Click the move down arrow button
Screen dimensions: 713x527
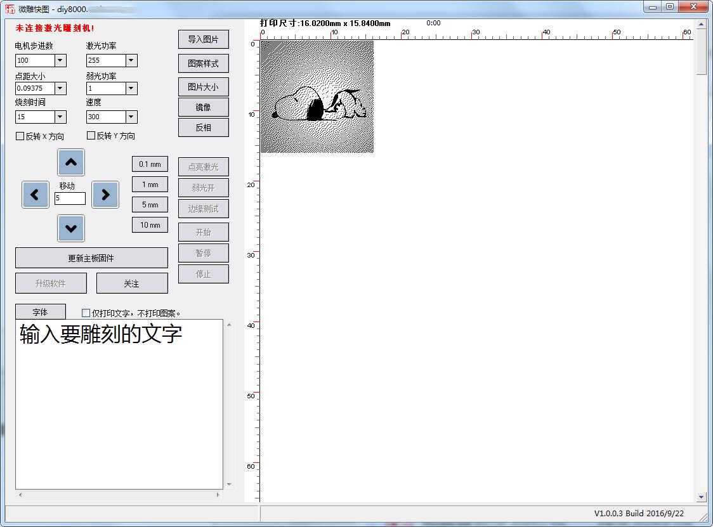[x=71, y=228]
